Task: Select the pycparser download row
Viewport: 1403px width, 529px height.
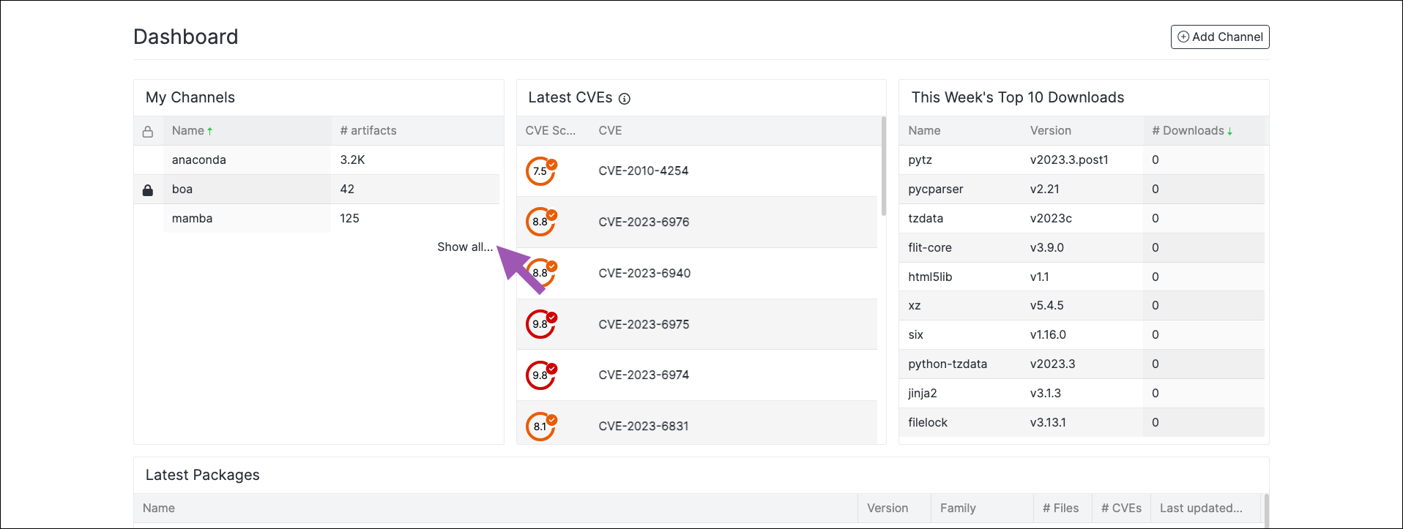Action: (x=1082, y=189)
